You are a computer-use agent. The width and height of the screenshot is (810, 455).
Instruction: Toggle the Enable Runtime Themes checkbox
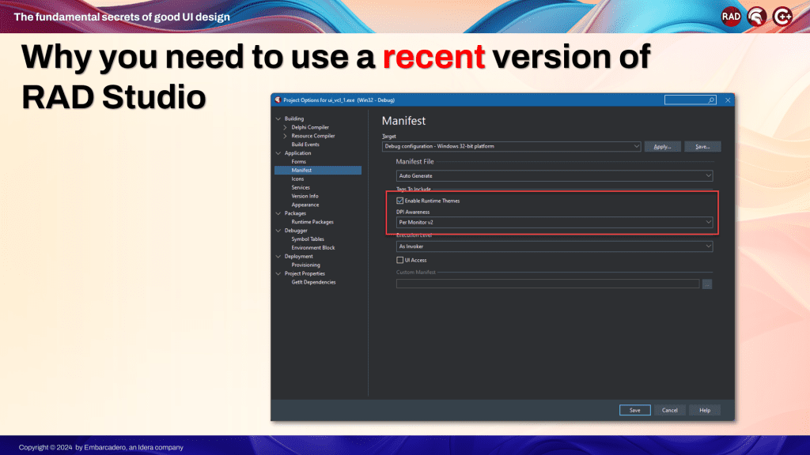coord(399,201)
